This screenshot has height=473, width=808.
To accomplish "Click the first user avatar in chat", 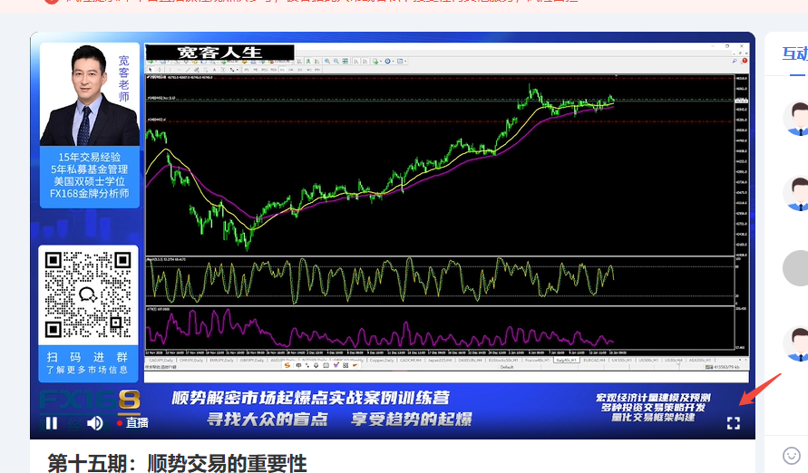I will [x=797, y=120].
